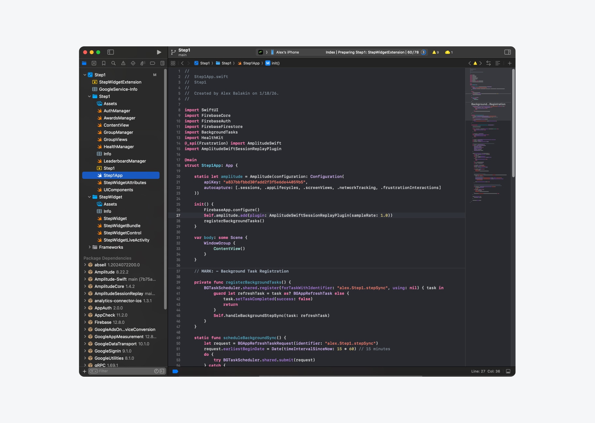Open the Project navigator tab
The image size is (595, 423).
(x=84, y=63)
